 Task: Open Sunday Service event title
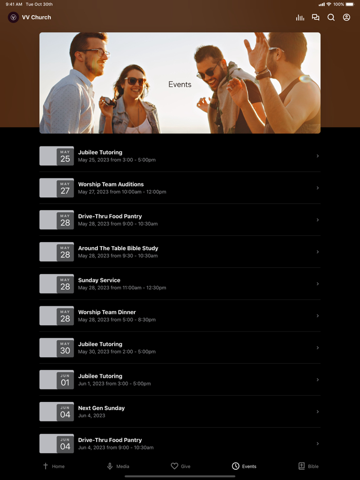[99, 280]
